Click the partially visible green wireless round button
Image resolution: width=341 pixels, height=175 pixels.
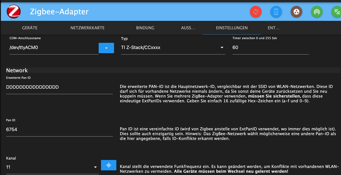336,12
